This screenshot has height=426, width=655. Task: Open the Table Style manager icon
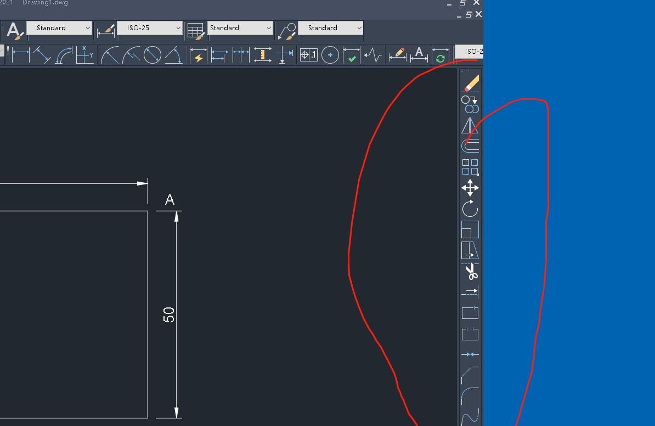point(195,31)
